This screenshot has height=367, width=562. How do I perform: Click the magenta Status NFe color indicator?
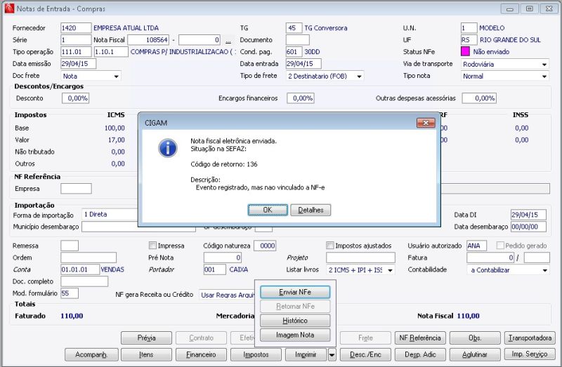tap(465, 51)
